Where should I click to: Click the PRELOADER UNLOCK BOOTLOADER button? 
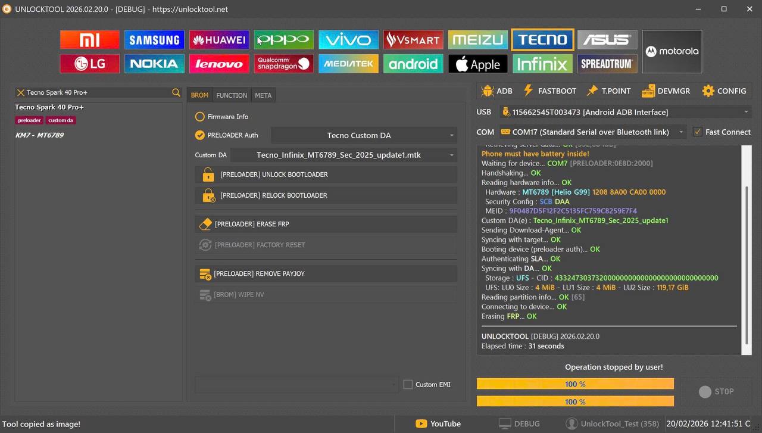click(326, 175)
